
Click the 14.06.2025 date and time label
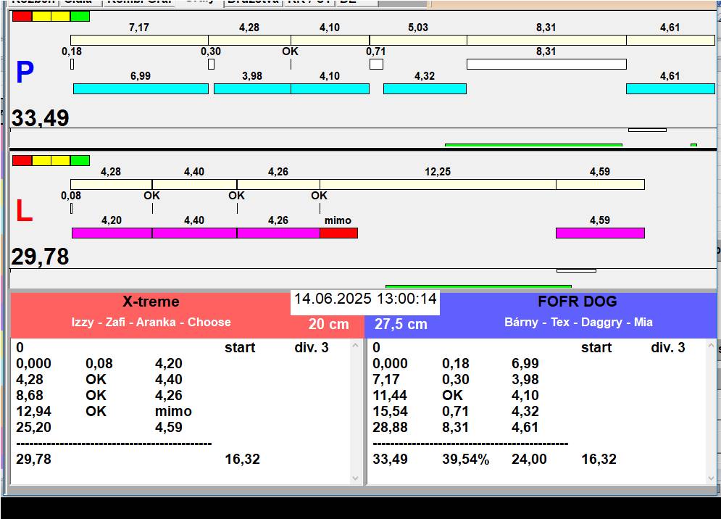[x=365, y=299]
